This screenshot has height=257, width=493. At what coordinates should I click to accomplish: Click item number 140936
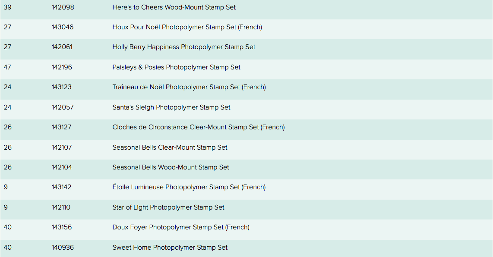63,248
